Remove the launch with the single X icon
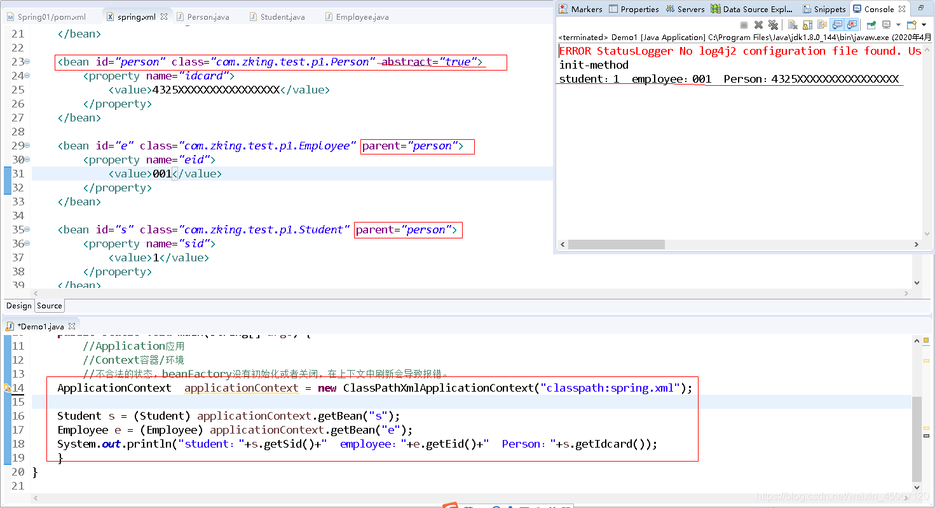 pos(758,25)
